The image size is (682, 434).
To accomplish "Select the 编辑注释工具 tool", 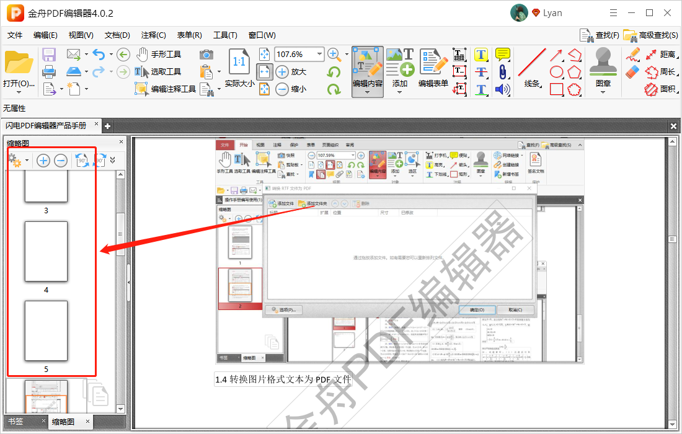I will coord(166,89).
